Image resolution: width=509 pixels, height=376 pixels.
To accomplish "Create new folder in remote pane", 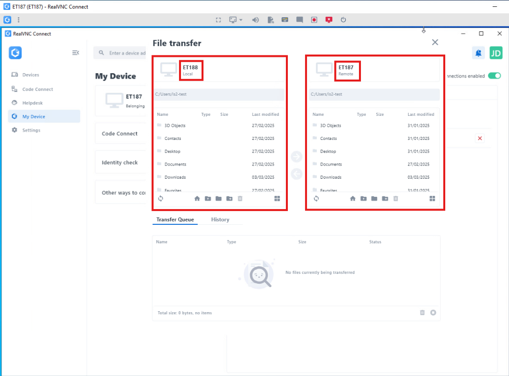I will point(384,199).
